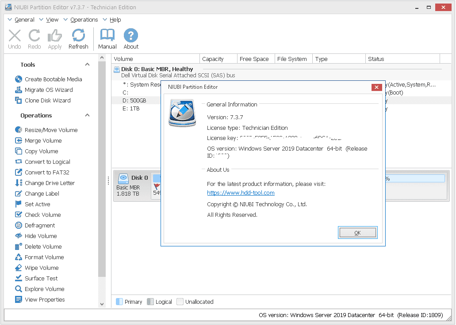Click the About question-mark icon
This screenshot has width=456, height=325.
pos(131,35)
